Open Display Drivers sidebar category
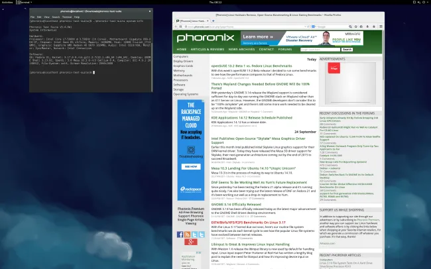The height and width of the screenshot is (269, 431). (183, 61)
